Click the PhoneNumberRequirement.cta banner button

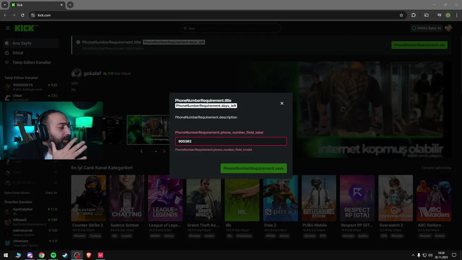coord(419,45)
